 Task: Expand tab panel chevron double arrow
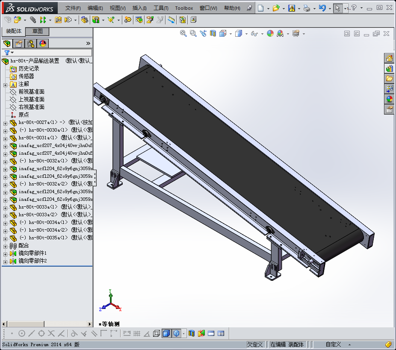coord(88,44)
